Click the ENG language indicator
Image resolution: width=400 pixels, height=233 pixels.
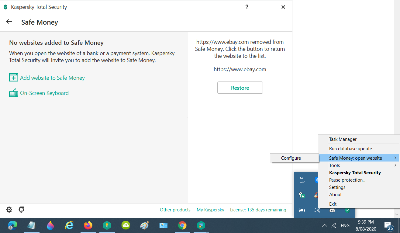(345, 226)
